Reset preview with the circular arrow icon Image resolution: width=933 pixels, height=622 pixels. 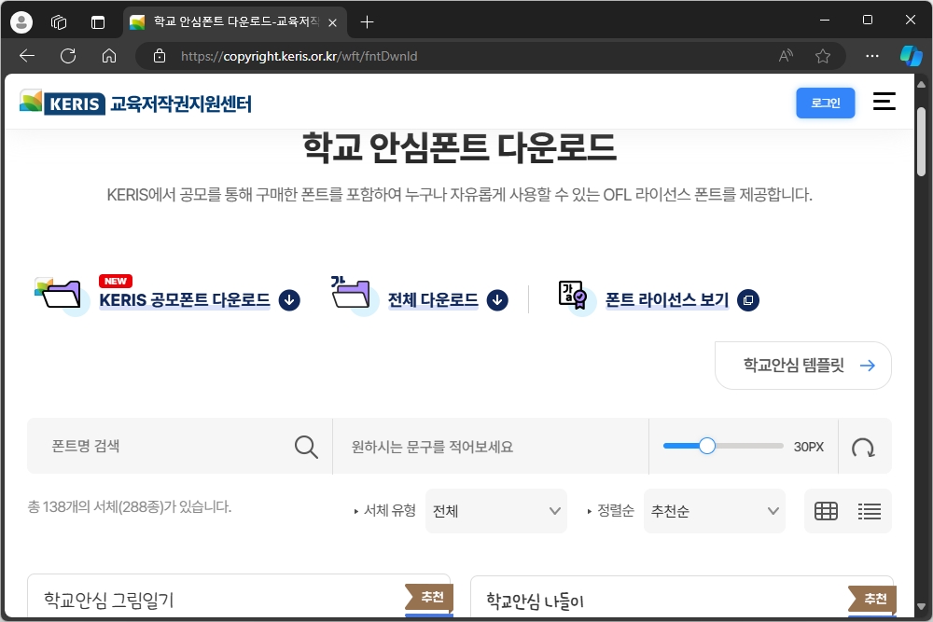[863, 448]
